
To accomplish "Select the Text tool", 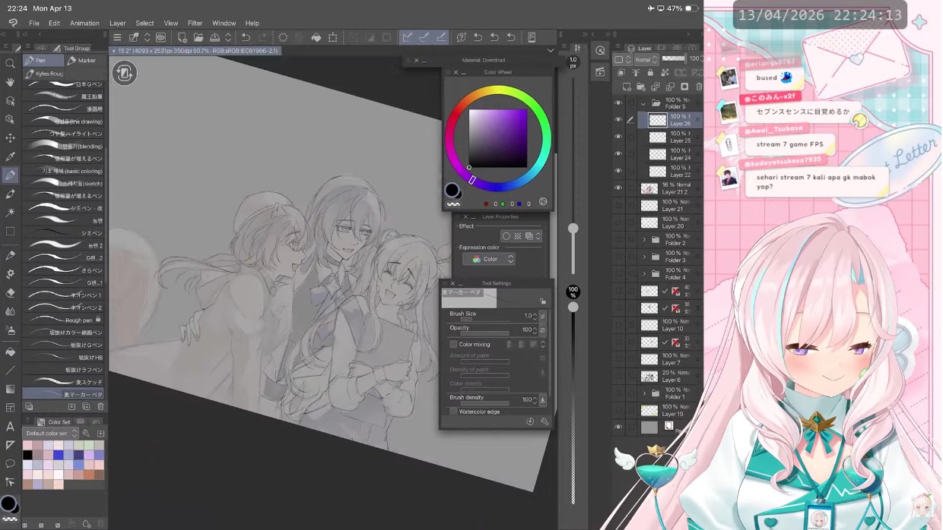I will pos(10,427).
